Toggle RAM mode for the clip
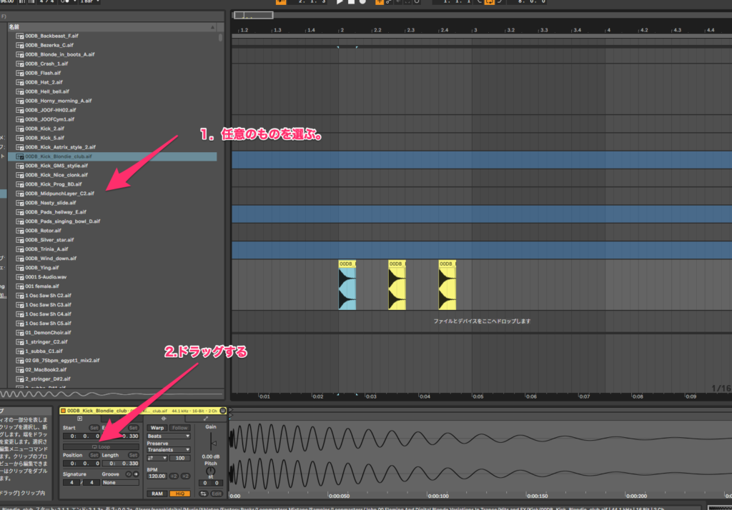 157,494
